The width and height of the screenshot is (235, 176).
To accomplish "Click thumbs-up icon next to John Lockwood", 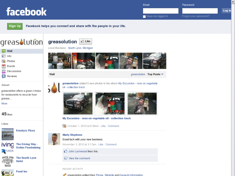I will [x=66, y=151].
